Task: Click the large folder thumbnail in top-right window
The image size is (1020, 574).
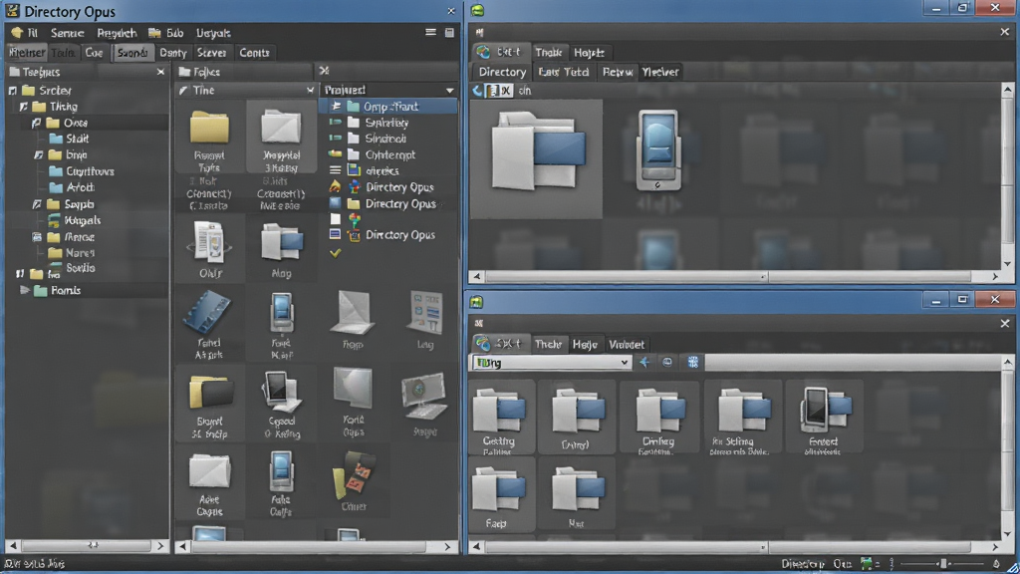Action: click(536, 158)
